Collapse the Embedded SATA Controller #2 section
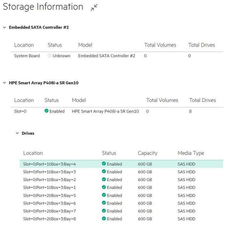This screenshot has width=248, height=238. coord(4,27)
